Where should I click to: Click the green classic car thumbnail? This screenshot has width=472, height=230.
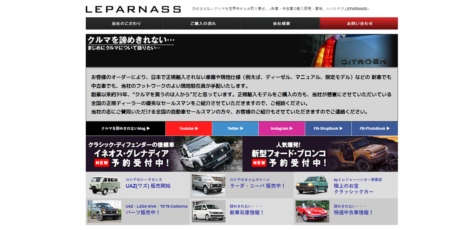[312, 185]
